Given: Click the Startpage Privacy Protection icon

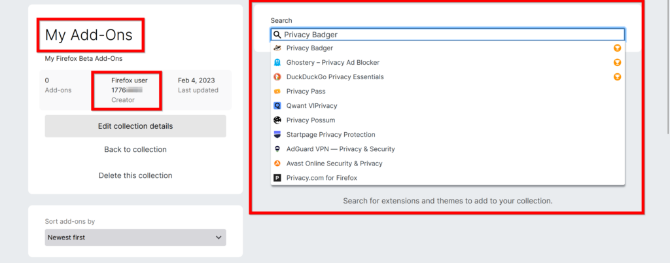Looking at the screenshot, I should click(277, 135).
